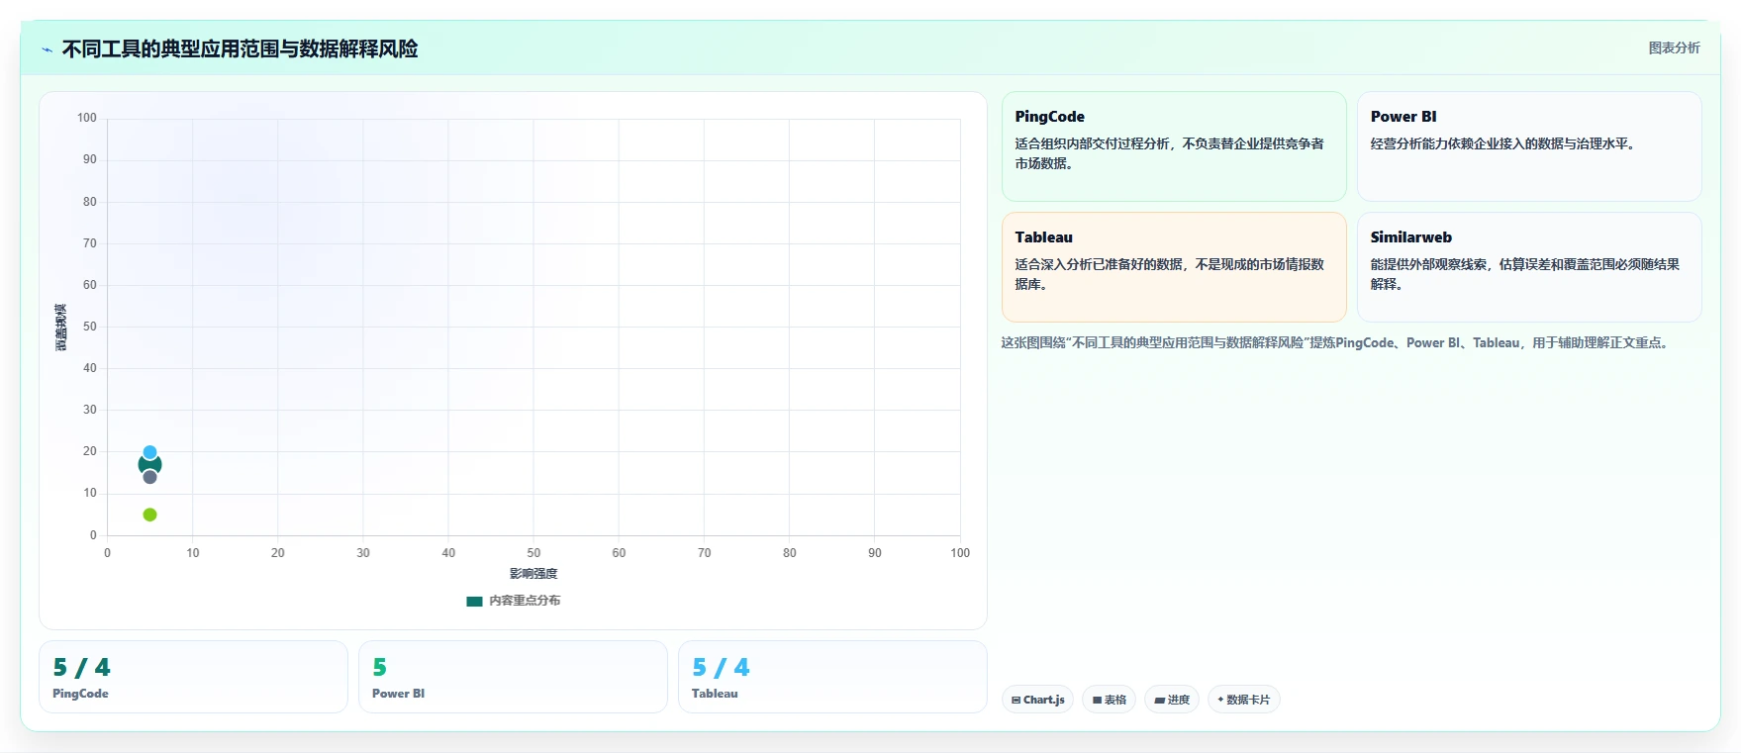Select the gray data point on the chart
This screenshot has width=1741, height=753.
(x=149, y=477)
